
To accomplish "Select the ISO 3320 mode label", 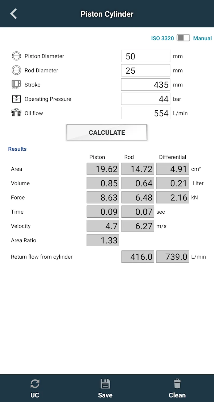I will click(x=162, y=38).
